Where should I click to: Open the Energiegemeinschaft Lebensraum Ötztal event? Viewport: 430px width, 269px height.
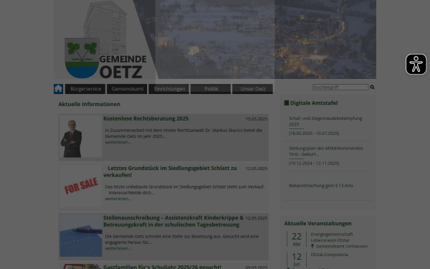tap(332, 237)
